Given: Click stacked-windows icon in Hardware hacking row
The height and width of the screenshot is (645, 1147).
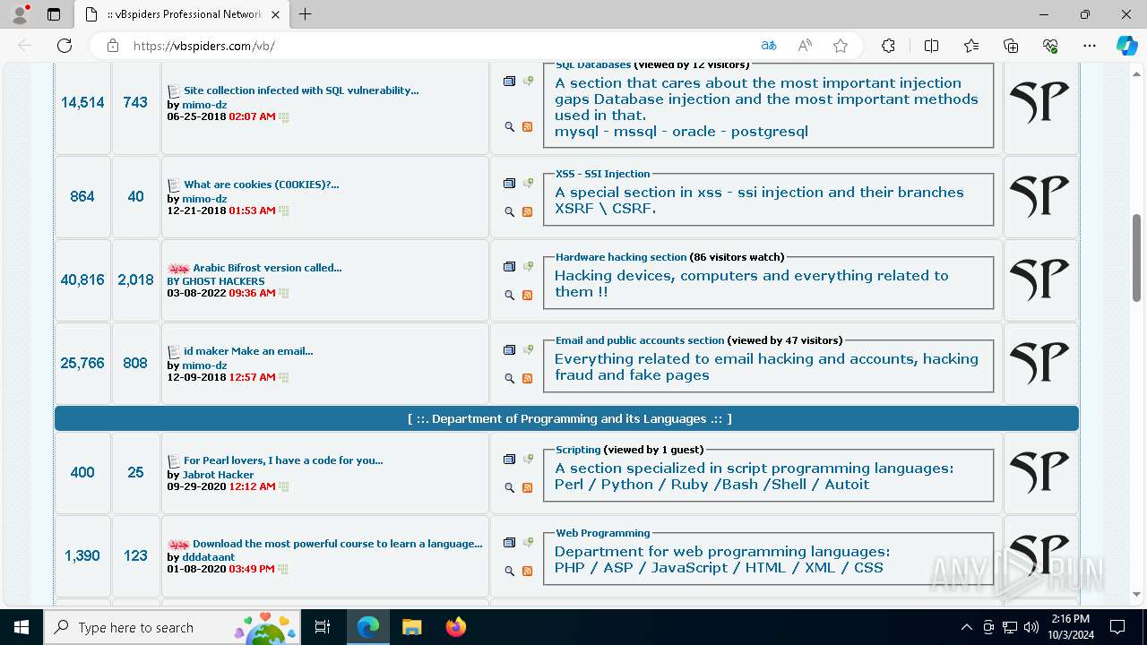Looking at the screenshot, I should click(x=510, y=267).
